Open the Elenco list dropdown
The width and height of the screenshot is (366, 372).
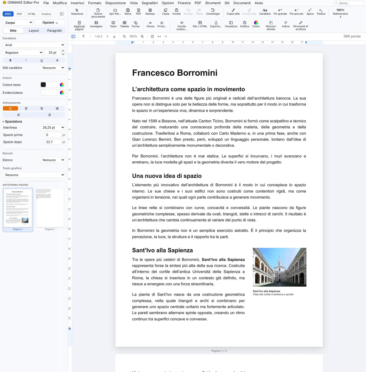53,160
